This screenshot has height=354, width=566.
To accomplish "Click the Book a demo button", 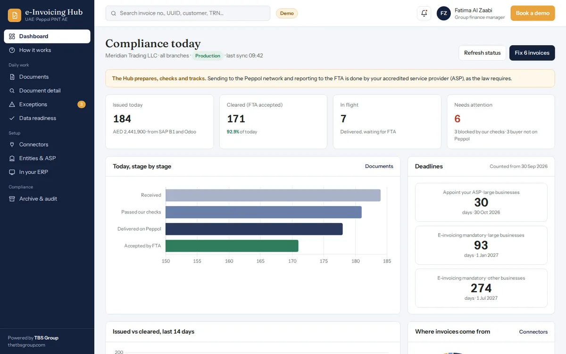I will click(533, 13).
